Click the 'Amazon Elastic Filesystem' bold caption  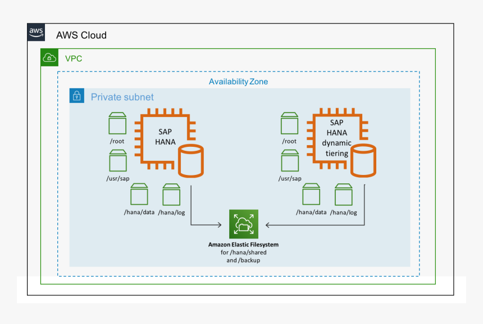[243, 245]
